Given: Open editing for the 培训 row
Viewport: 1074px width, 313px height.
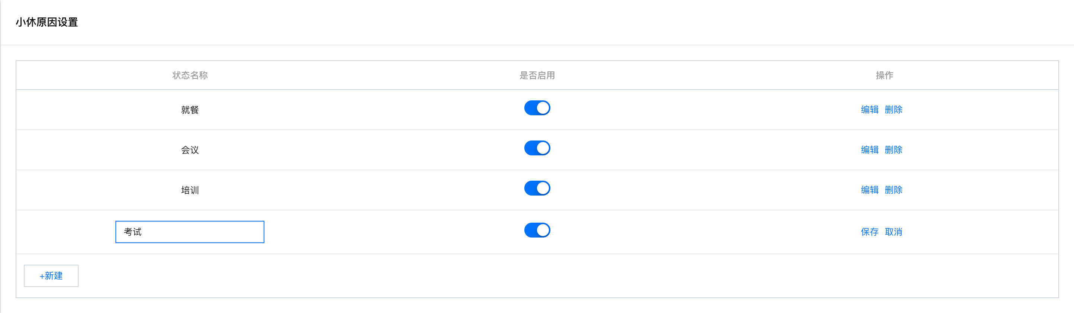Looking at the screenshot, I should [869, 190].
